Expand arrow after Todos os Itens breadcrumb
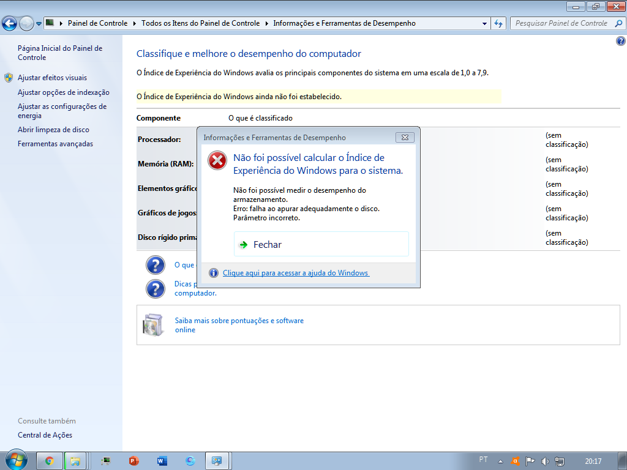 [x=267, y=23]
